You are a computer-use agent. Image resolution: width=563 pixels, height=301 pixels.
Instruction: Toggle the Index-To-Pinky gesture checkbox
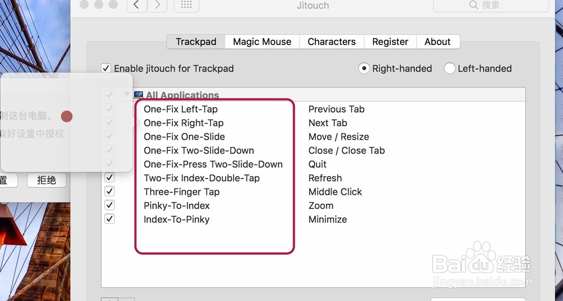110,219
